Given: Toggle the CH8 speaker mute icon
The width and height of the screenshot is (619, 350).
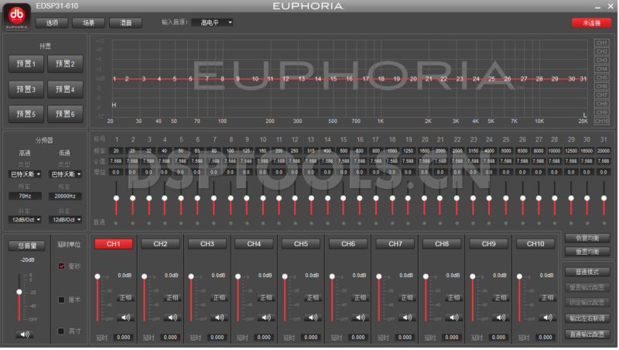Looking at the screenshot, I should [453, 317].
